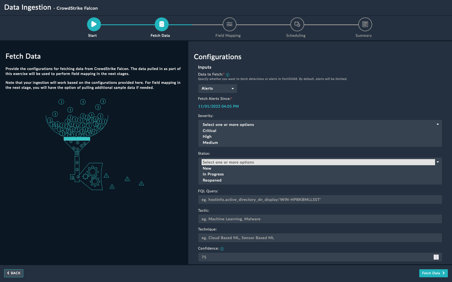The image size is (452, 282).
Task: Focus the FQL Query input field
Action: tap(320, 200)
